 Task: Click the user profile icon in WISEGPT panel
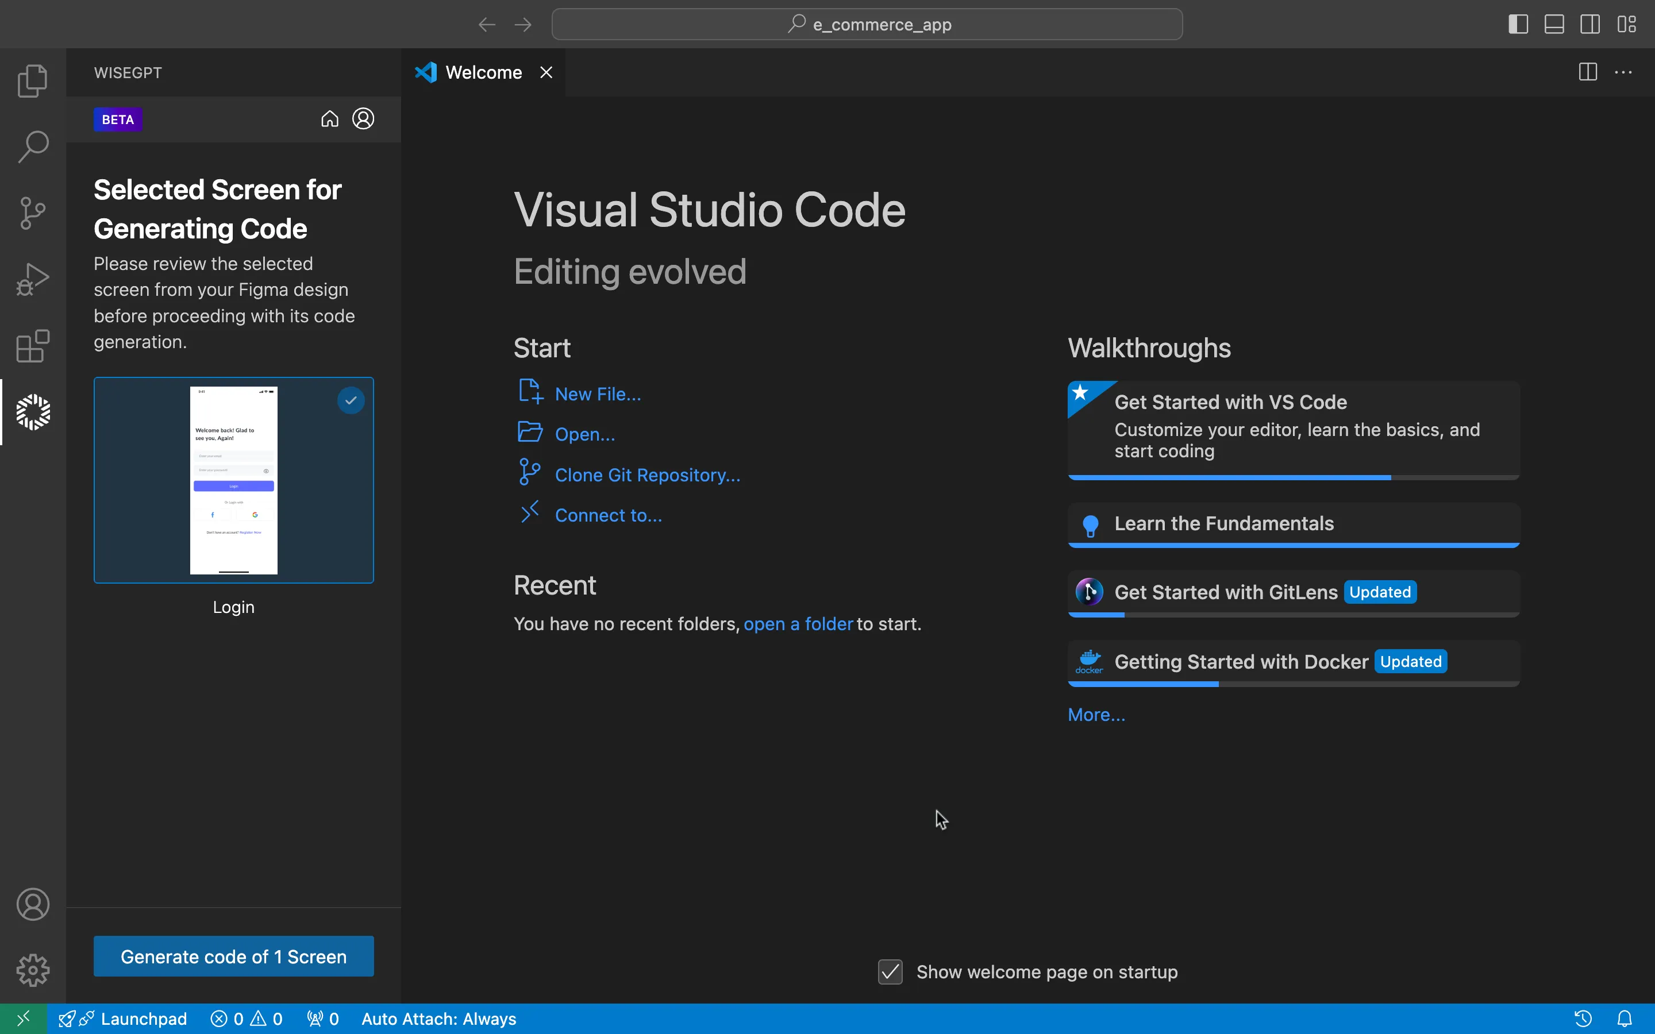tap(363, 118)
